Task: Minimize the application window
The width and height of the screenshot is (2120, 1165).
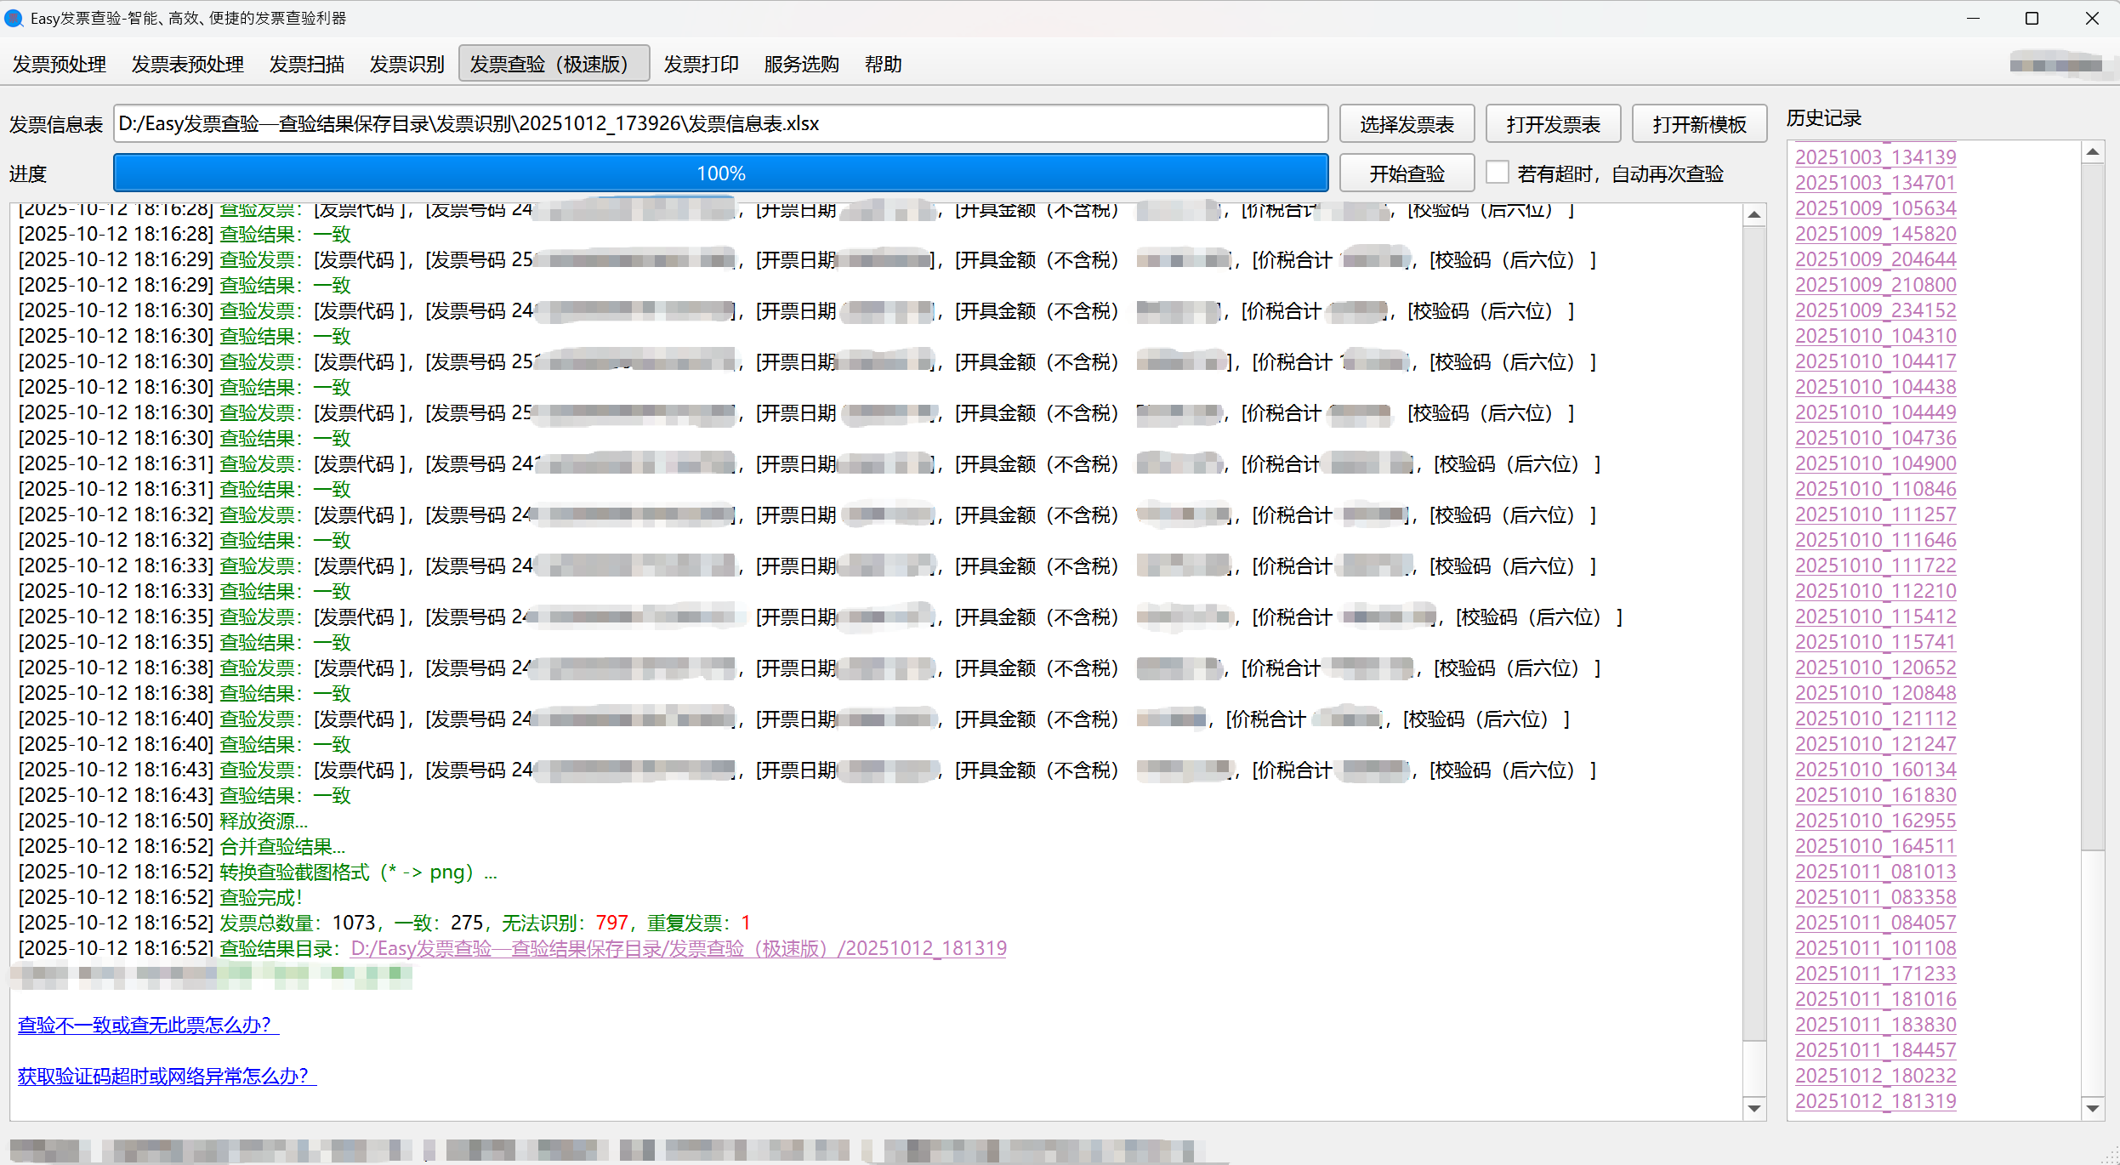Action: click(x=1974, y=18)
